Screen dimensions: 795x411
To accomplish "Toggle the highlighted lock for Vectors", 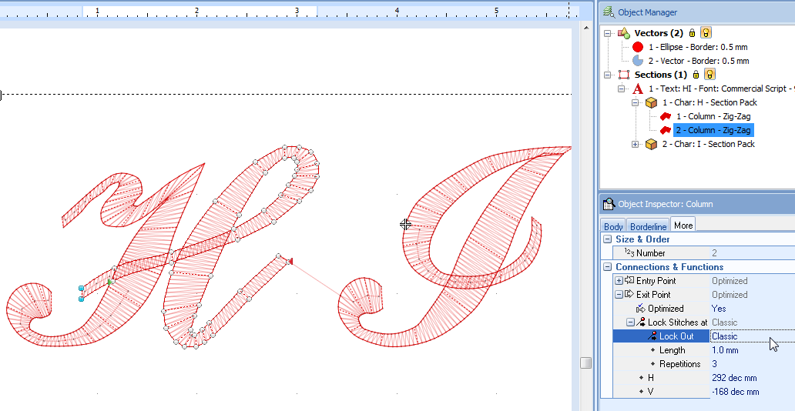I will tap(706, 33).
